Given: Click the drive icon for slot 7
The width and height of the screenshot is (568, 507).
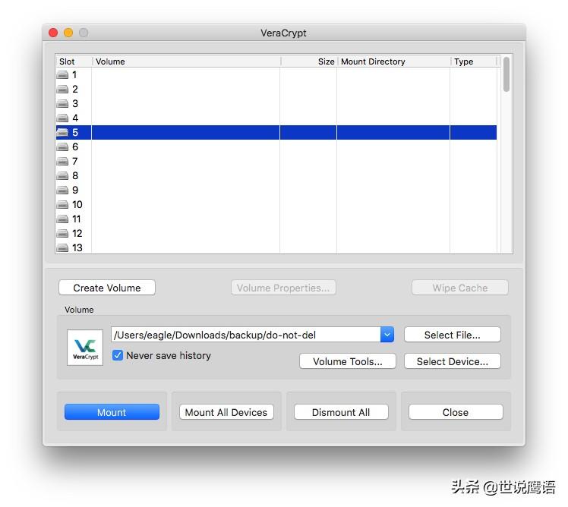Looking at the screenshot, I should (x=62, y=162).
